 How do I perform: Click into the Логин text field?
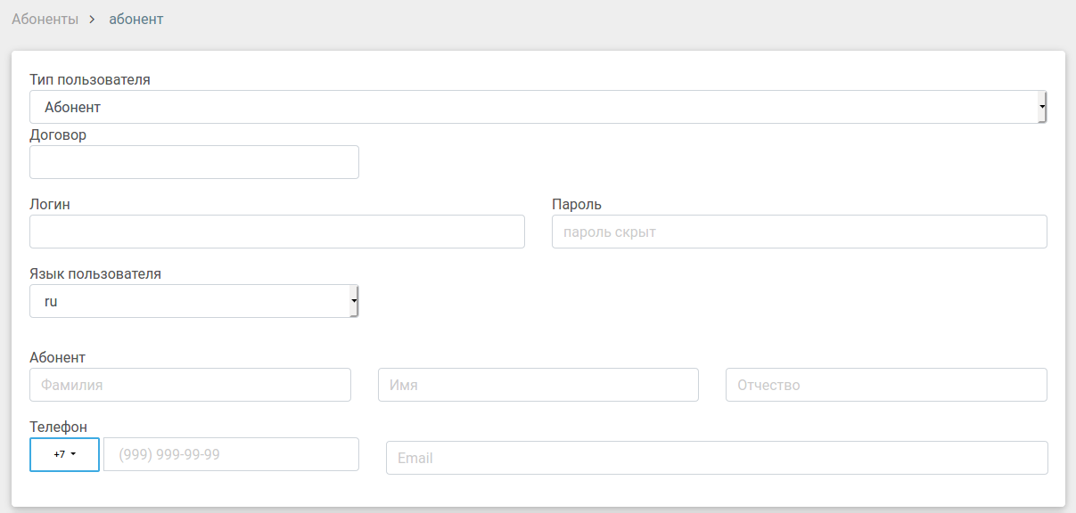point(277,232)
